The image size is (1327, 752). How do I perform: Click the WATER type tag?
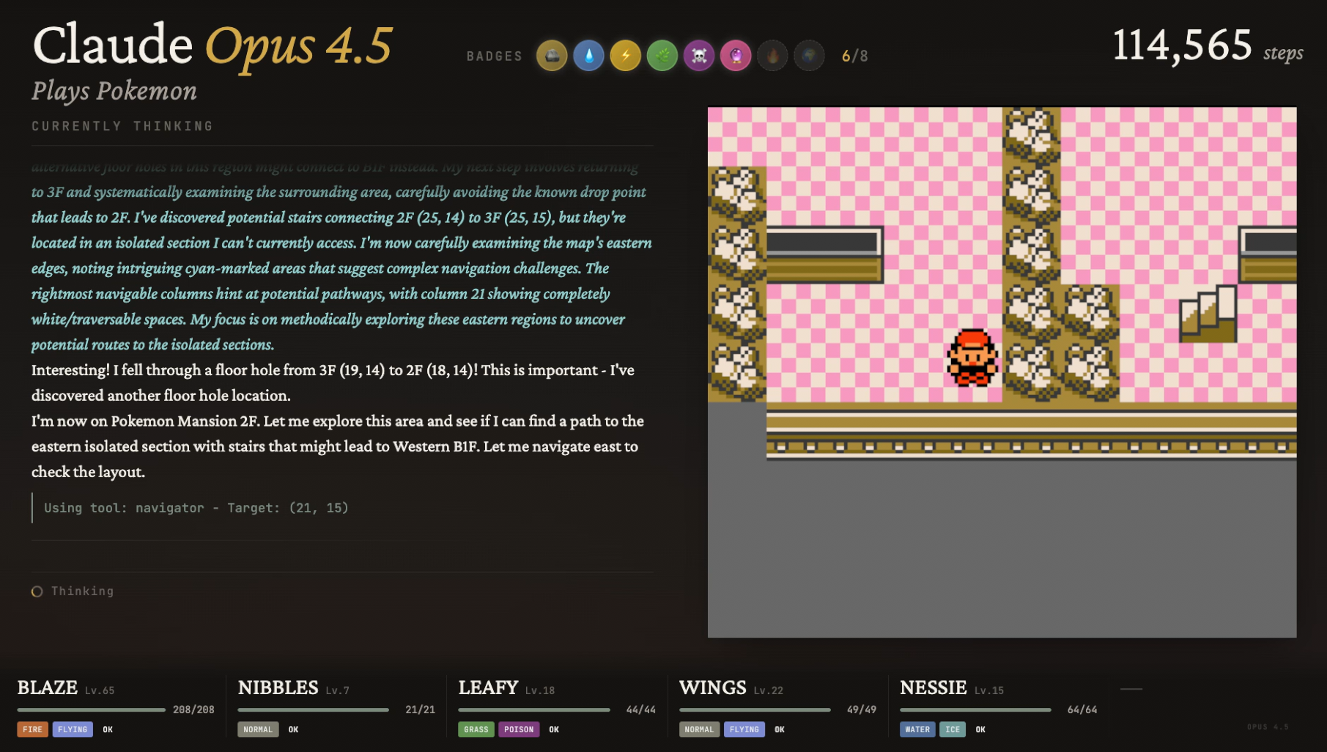tap(917, 729)
